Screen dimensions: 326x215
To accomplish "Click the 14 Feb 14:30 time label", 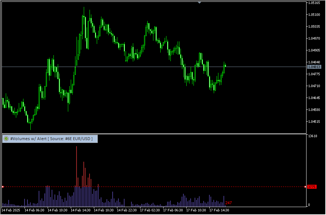I will (x=81, y=210).
